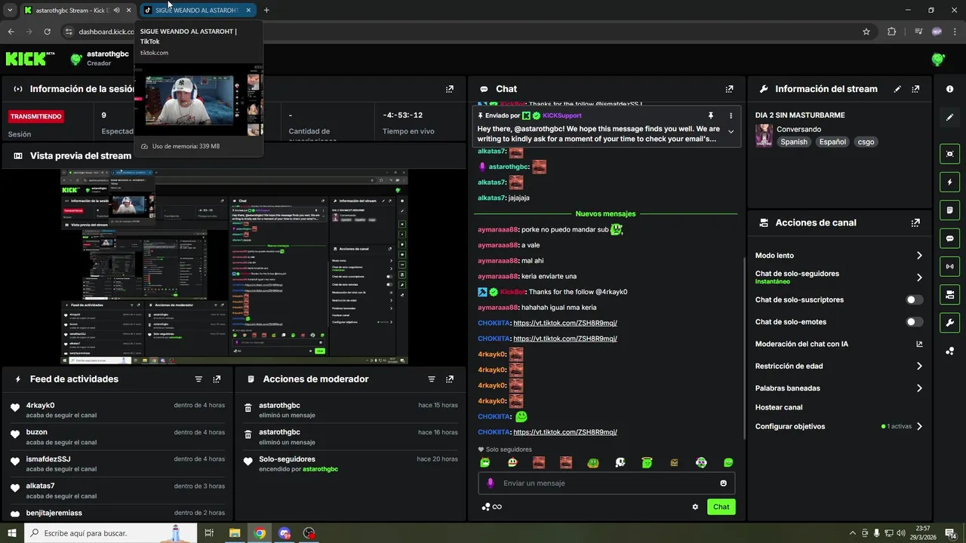Toggle channel actions icon in right sidebar
The image size is (966, 543).
[949, 294]
